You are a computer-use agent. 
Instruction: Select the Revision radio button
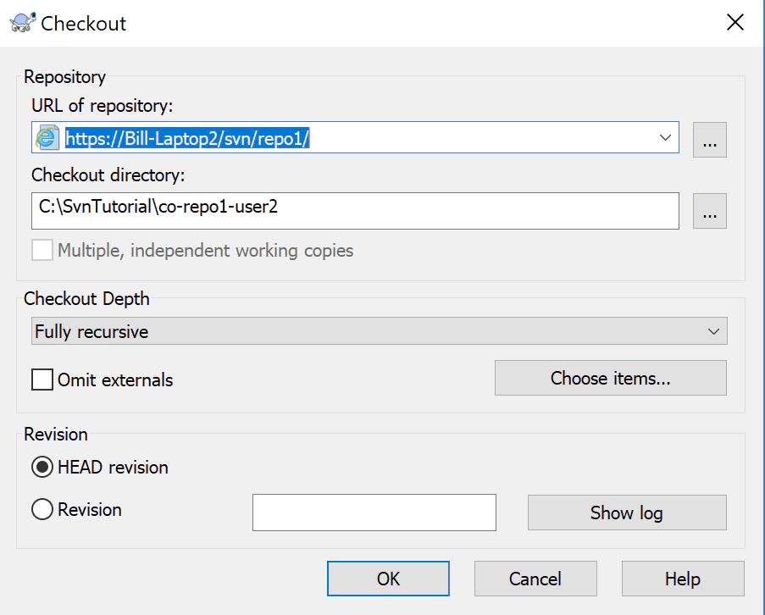tap(42, 509)
